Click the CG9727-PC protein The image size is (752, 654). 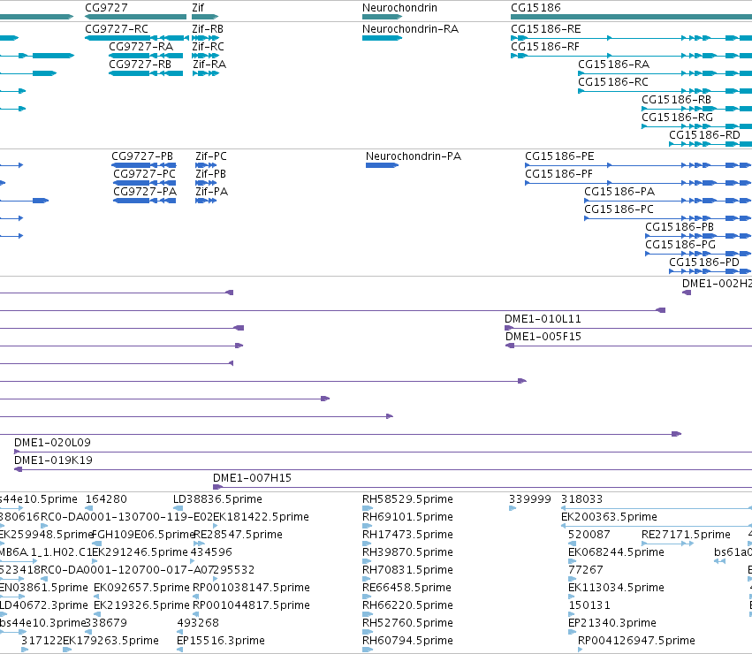pos(144,174)
